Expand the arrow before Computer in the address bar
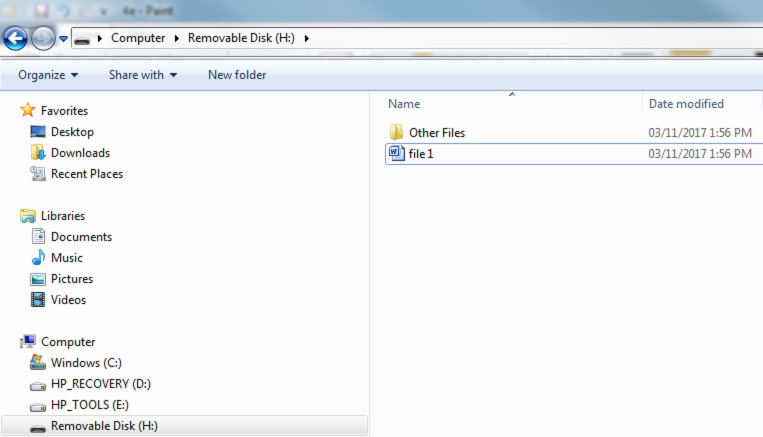Viewport: 763px width, 437px height. pos(100,38)
